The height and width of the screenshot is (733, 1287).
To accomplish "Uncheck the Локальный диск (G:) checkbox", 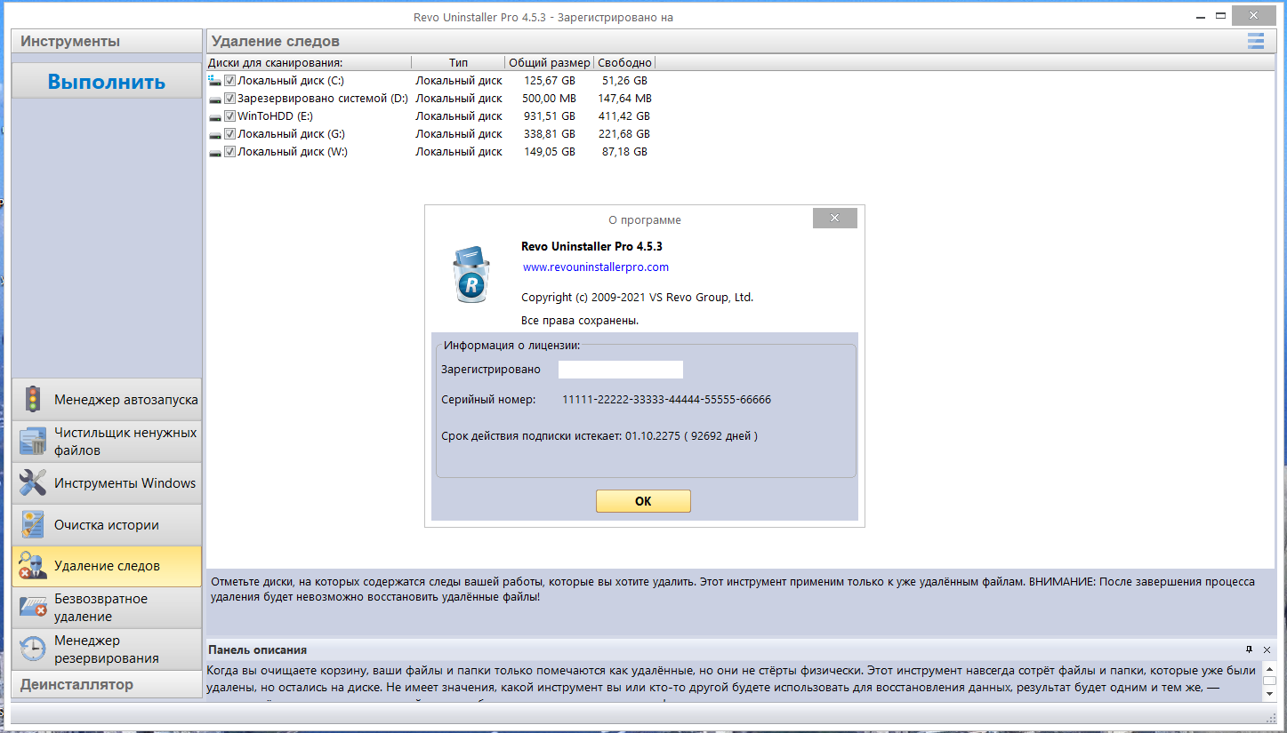I will (229, 134).
